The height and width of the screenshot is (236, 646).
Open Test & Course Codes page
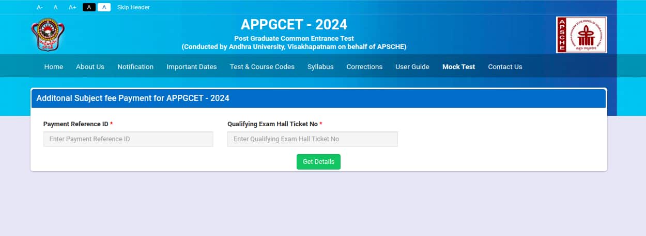click(262, 66)
